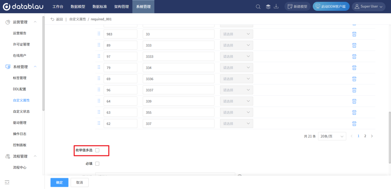Grab the drag handle of row 79
391x189 pixels.
point(99,67)
